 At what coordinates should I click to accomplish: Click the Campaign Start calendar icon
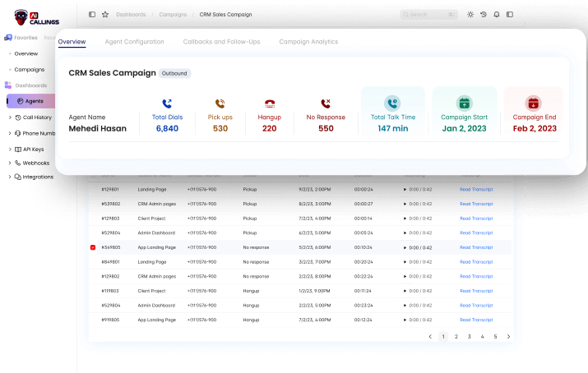coord(465,104)
